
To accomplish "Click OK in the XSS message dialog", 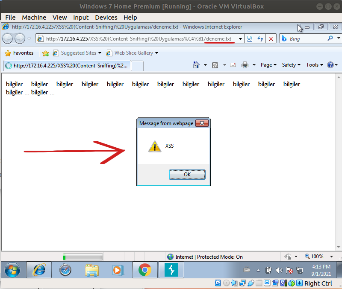I will coord(187,175).
